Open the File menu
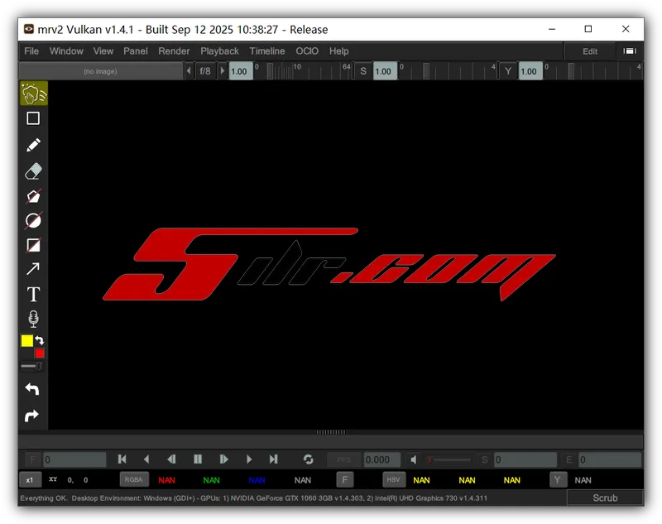Screen dimensions: 662x524 click(31, 51)
